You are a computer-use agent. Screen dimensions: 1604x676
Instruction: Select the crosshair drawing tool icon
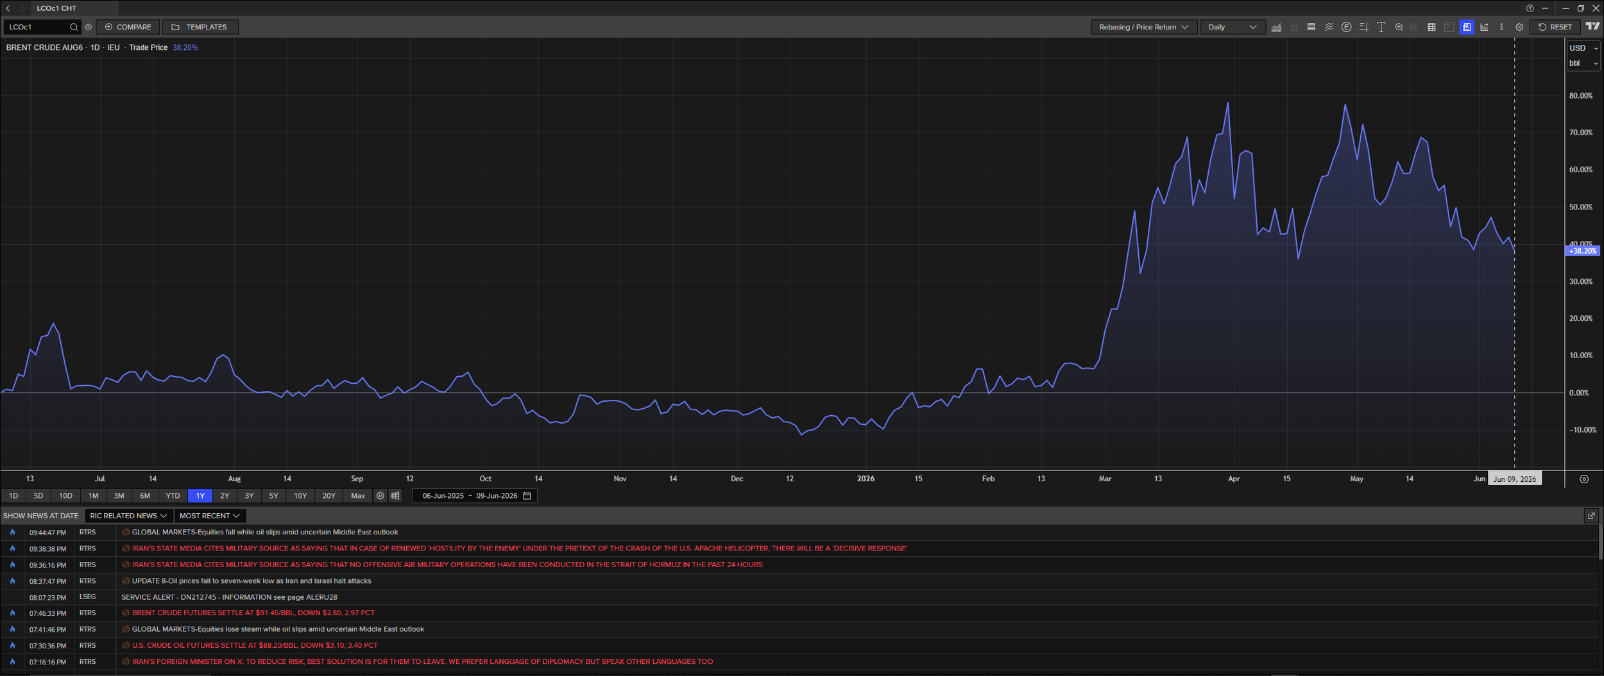pos(1363,27)
